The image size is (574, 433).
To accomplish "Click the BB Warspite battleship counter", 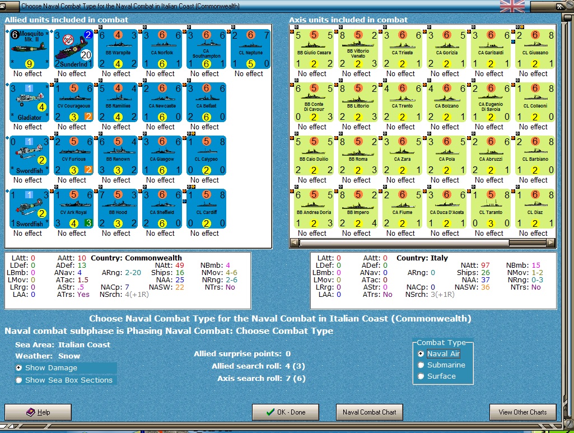I will (x=118, y=49).
